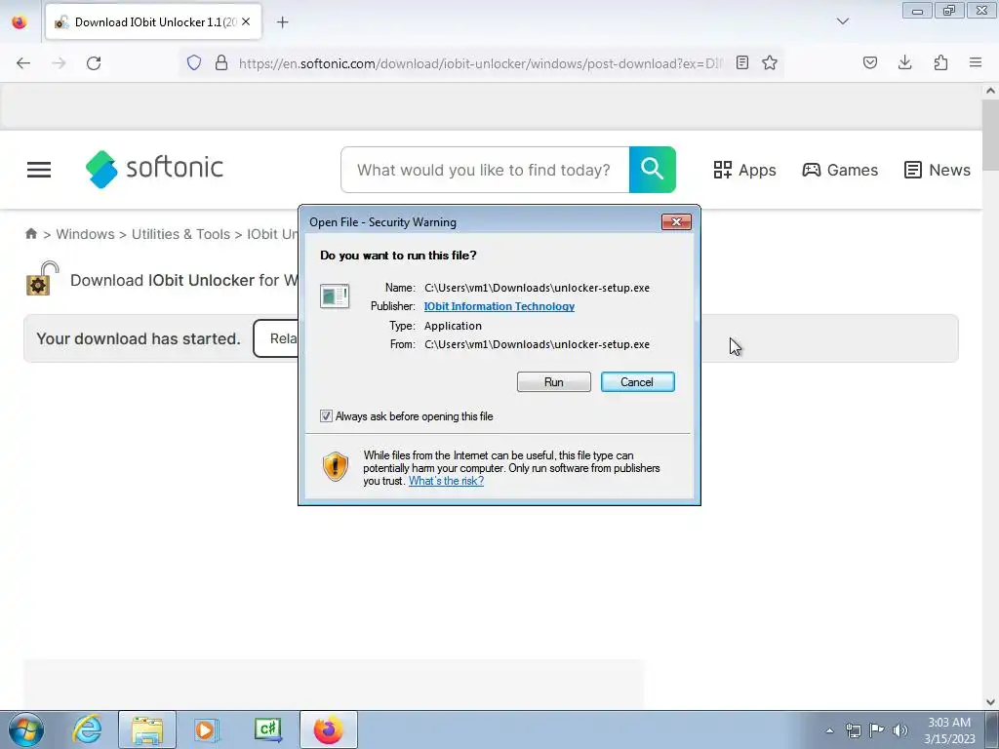
Task: Click the Softonic logo
Action: pos(154,169)
